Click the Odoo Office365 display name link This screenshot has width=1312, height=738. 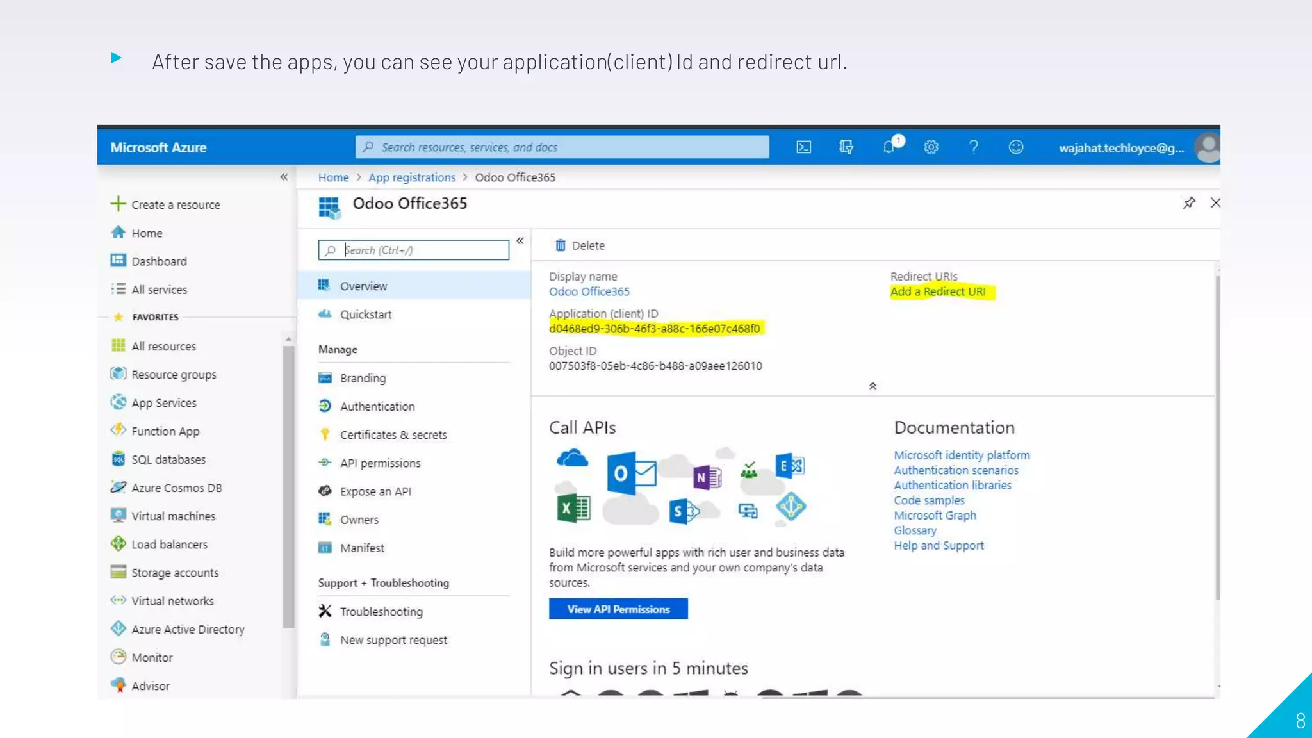589,291
